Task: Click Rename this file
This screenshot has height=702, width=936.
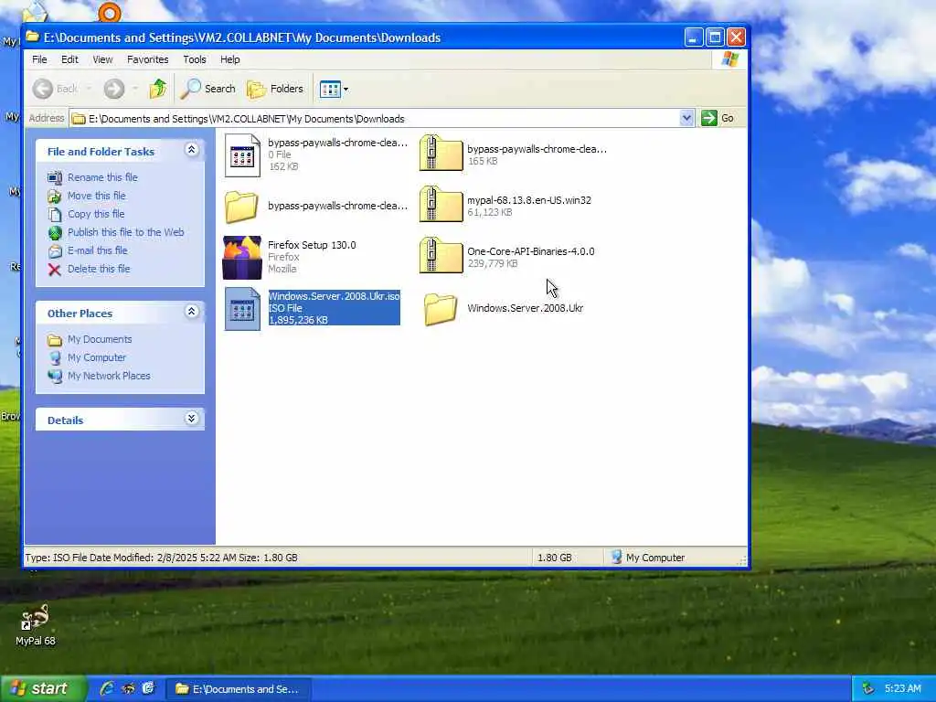Action: point(102,177)
